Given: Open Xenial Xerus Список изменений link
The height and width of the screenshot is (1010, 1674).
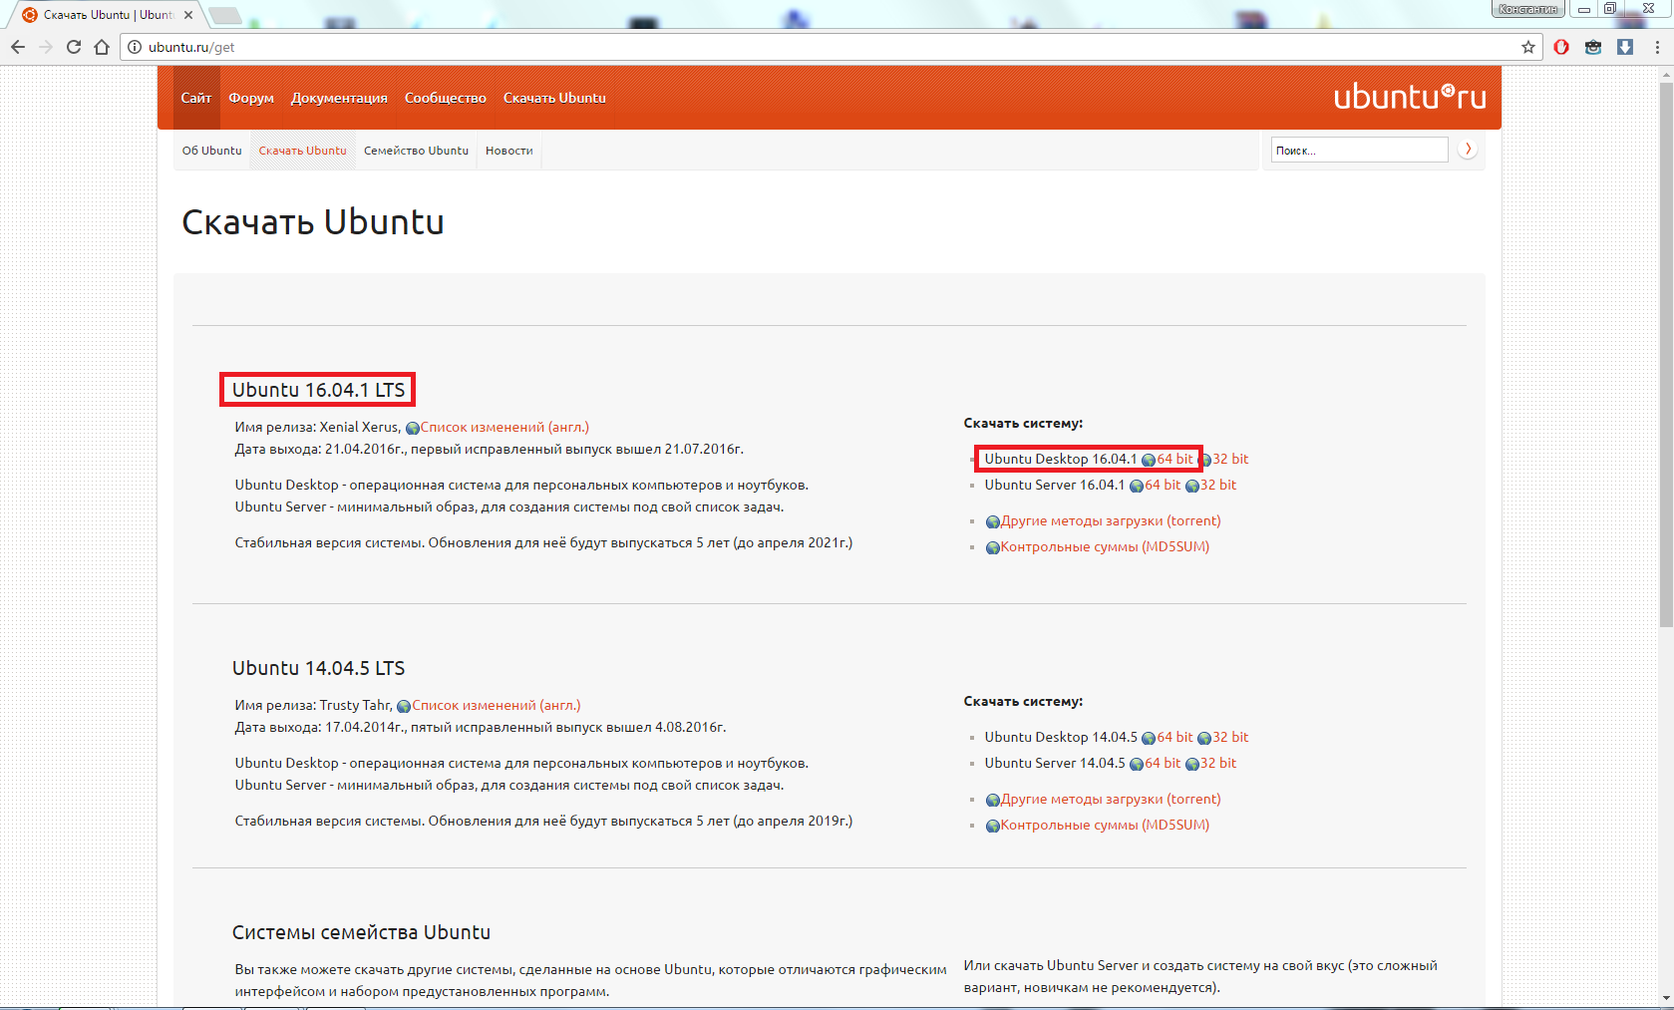Looking at the screenshot, I should tap(503, 427).
